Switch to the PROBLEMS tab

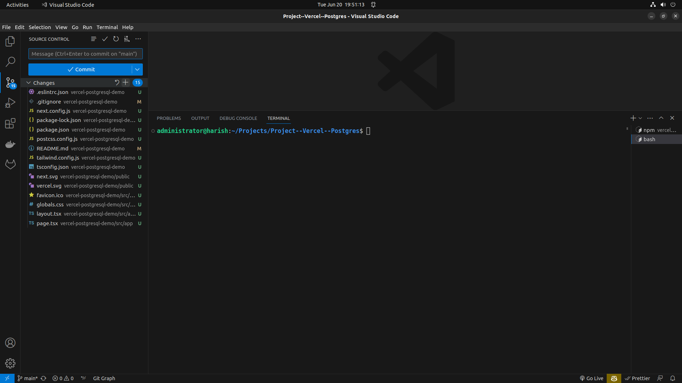(169, 118)
